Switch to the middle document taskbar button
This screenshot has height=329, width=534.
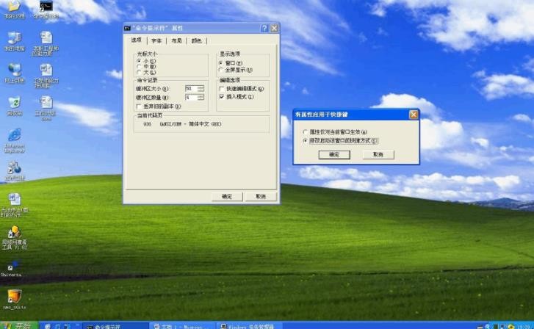182,326
